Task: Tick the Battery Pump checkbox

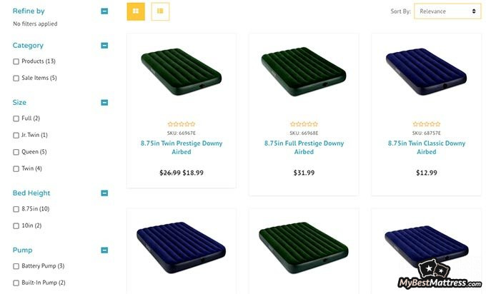Action: [x=16, y=266]
